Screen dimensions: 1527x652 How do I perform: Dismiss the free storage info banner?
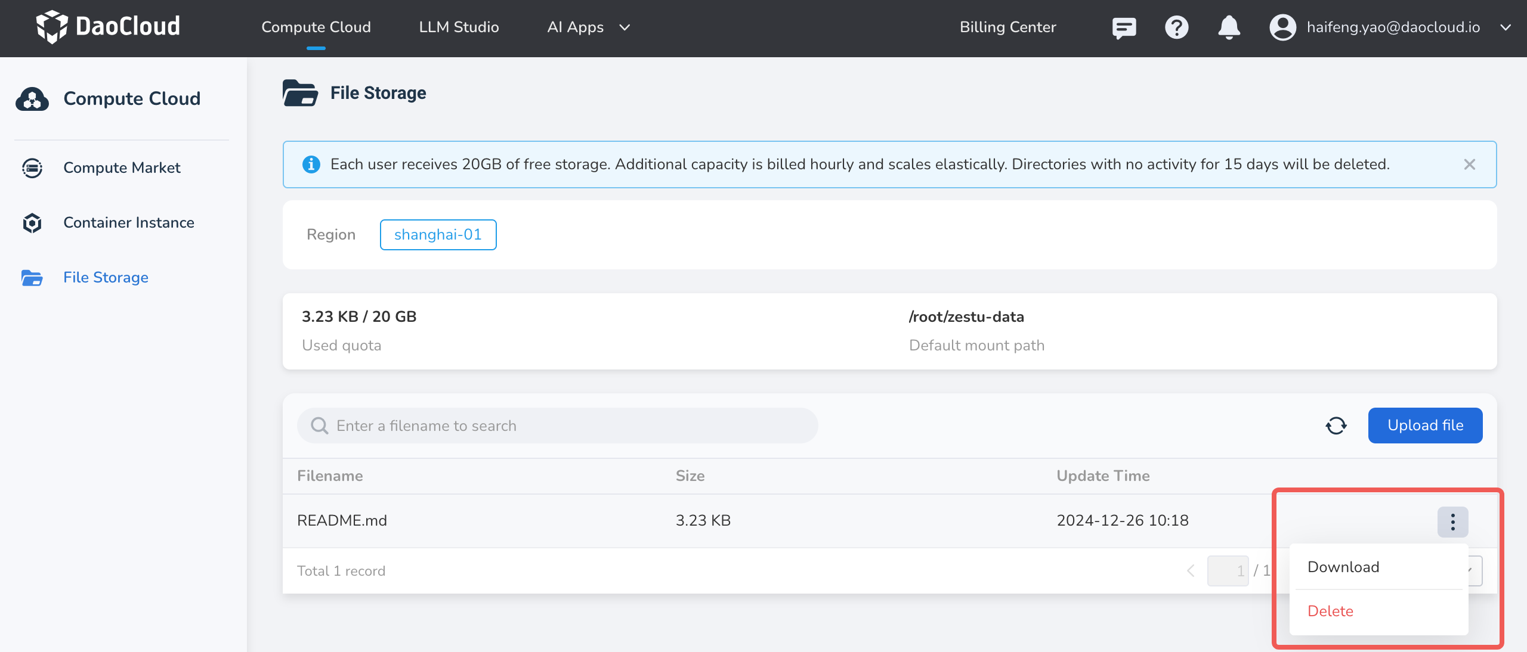pyautogui.click(x=1470, y=164)
